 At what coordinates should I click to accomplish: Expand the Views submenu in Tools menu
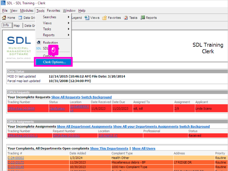(53, 23)
